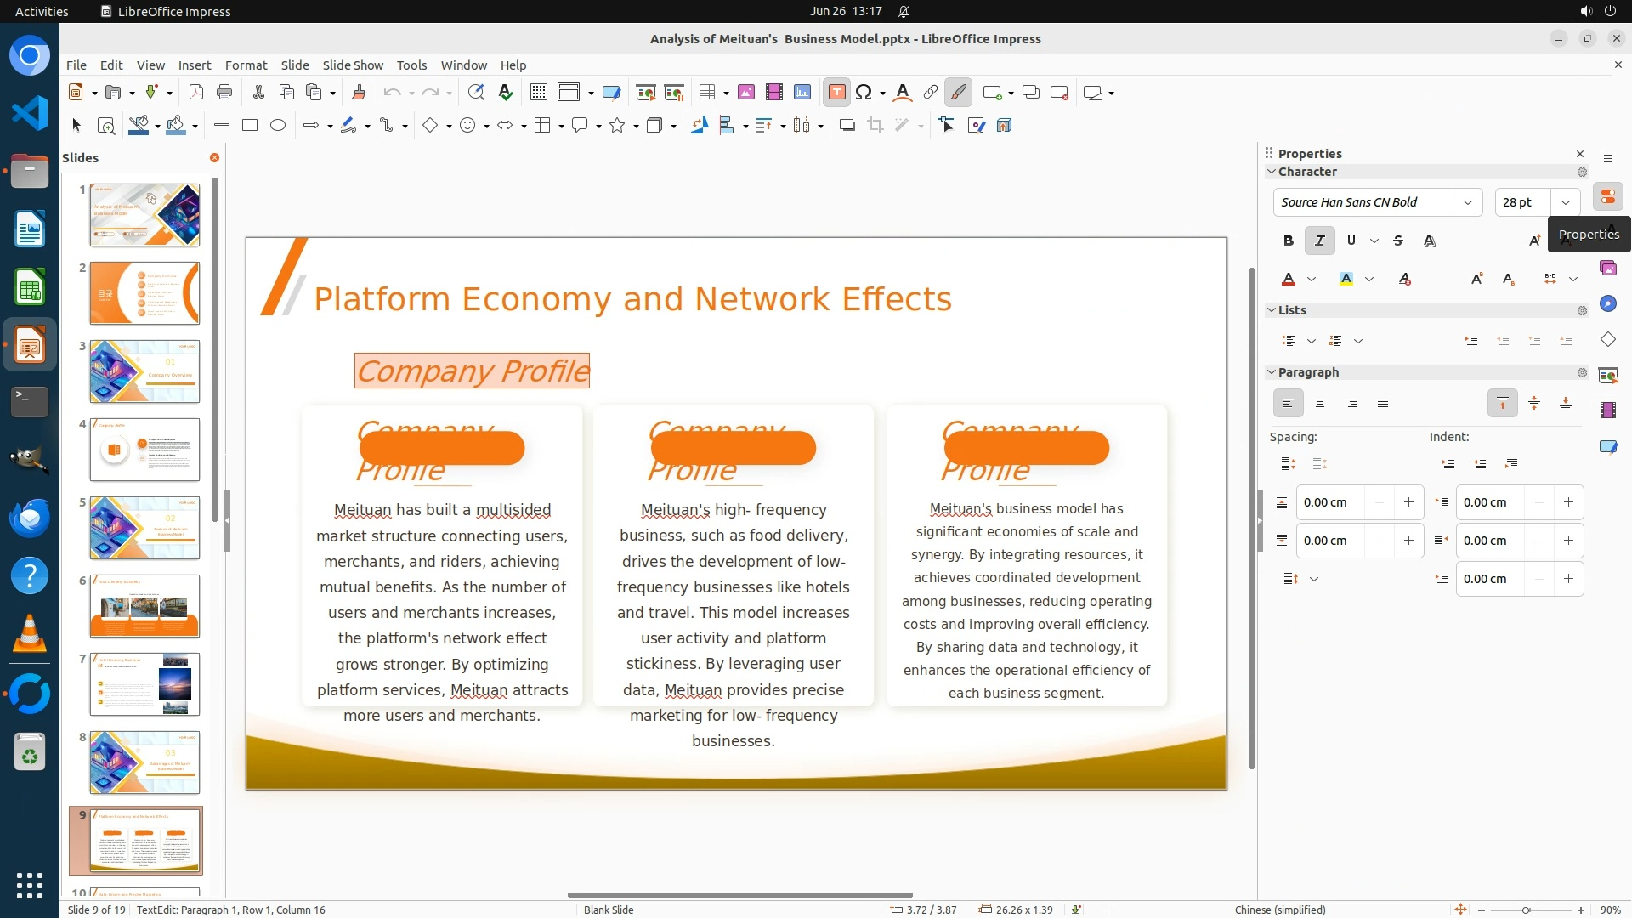Toggle Bold formatting in Character panel
Image resolution: width=1632 pixels, height=918 pixels.
pos(1288,241)
